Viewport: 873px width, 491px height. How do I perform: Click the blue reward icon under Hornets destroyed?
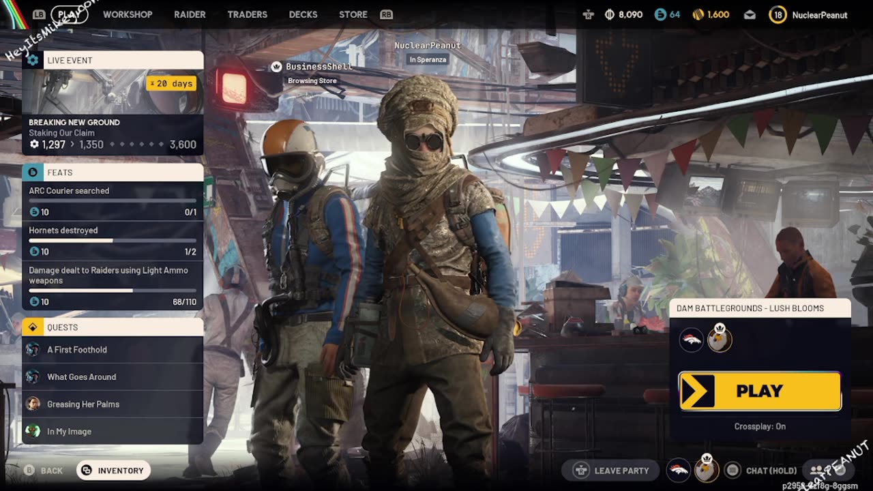pyautogui.click(x=34, y=252)
